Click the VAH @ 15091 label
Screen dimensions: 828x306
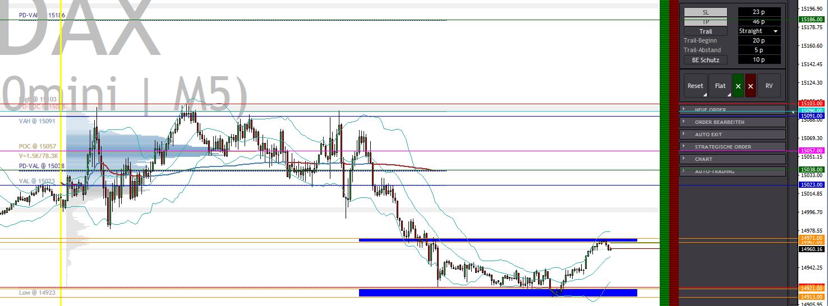37,121
